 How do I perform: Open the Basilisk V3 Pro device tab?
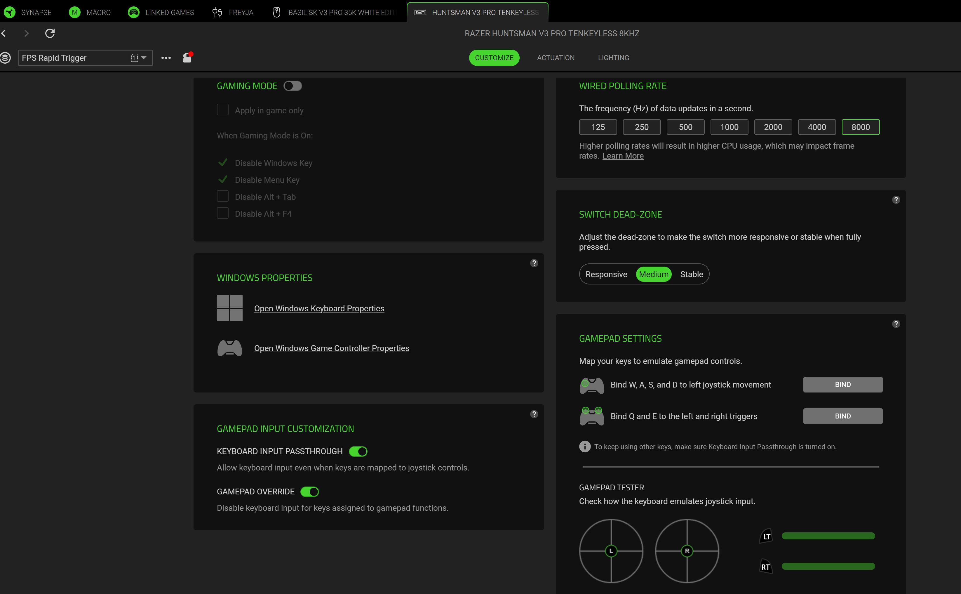pos(334,13)
